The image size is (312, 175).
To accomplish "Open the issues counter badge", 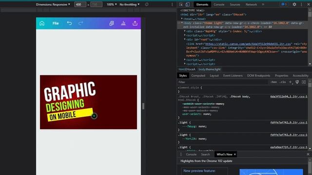I will click(284, 4).
